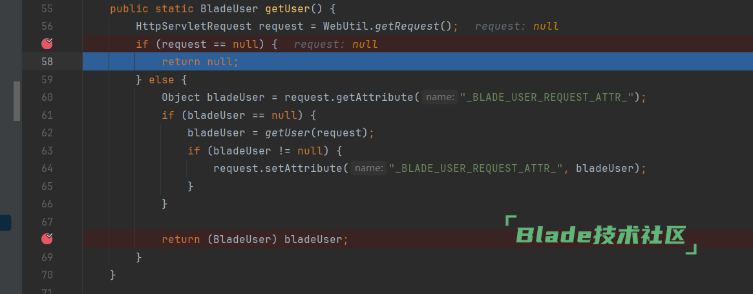
Task: Click the name: parameter hint in setAttribute call
Action: pyautogui.click(x=369, y=169)
